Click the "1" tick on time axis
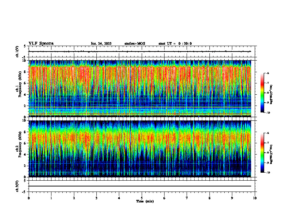Viewport: 287px width, 222px height. click(x=51, y=198)
